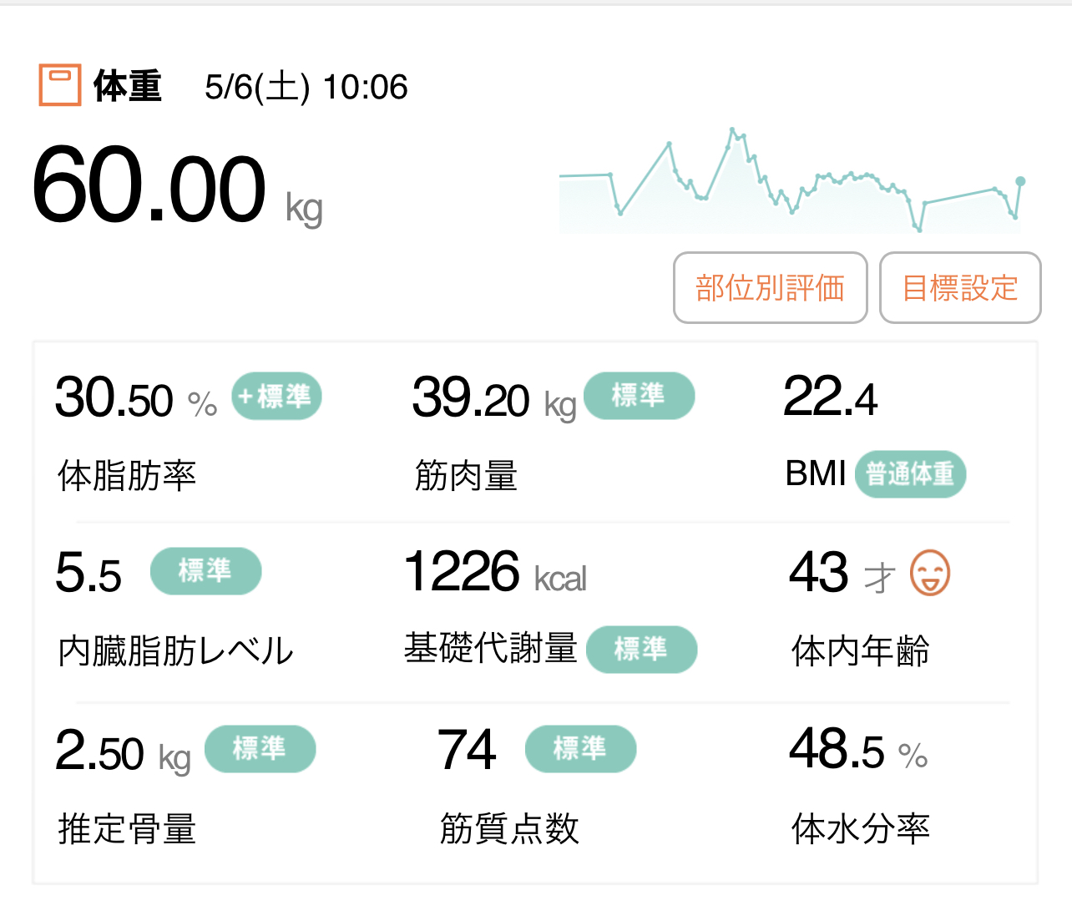This screenshot has width=1072, height=916.
Task: Click the 標準 badge beside 基礎代謝量
Action: click(641, 649)
